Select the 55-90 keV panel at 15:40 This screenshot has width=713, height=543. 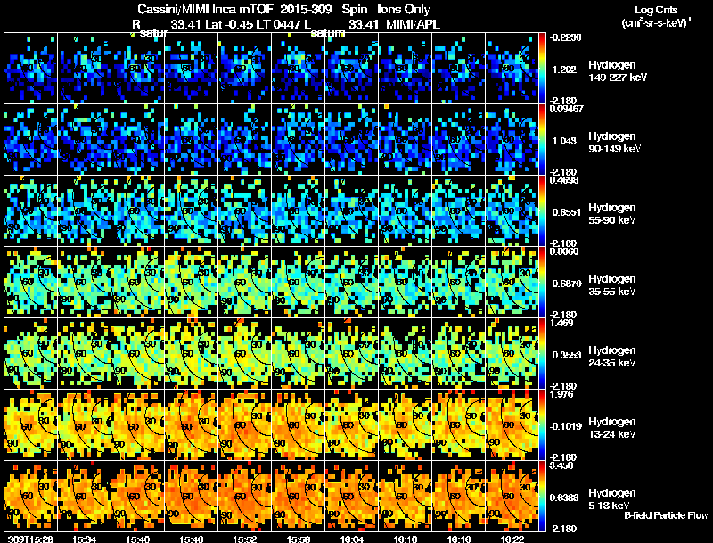[138, 211]
